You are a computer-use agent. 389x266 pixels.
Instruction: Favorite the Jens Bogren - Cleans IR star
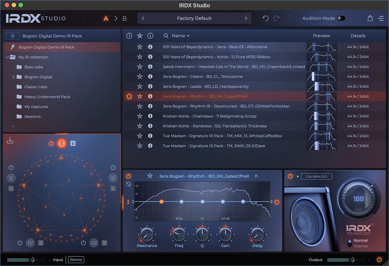click(140, 77)
